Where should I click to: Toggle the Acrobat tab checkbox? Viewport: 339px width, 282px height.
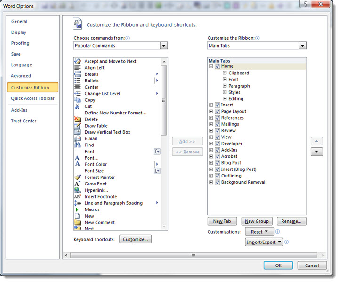coord(218,156)
